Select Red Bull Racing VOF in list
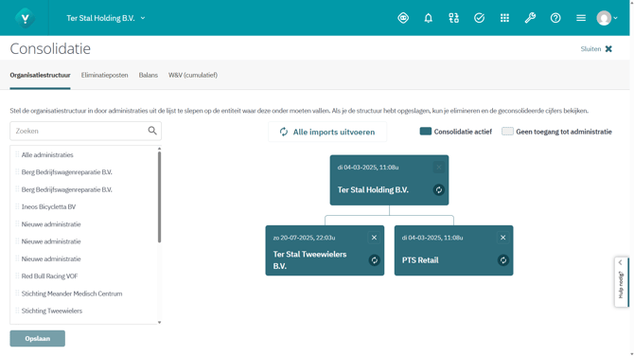The width and height of the screenshot is (634, 356). coord(49,276)
